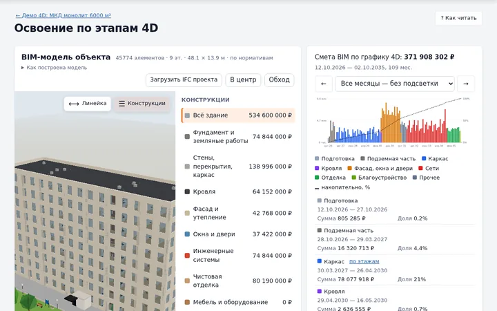The image size is (497, 311).
Task: Click the Фундамент и земляные работы swatch
Action: (x=187, y=136)
